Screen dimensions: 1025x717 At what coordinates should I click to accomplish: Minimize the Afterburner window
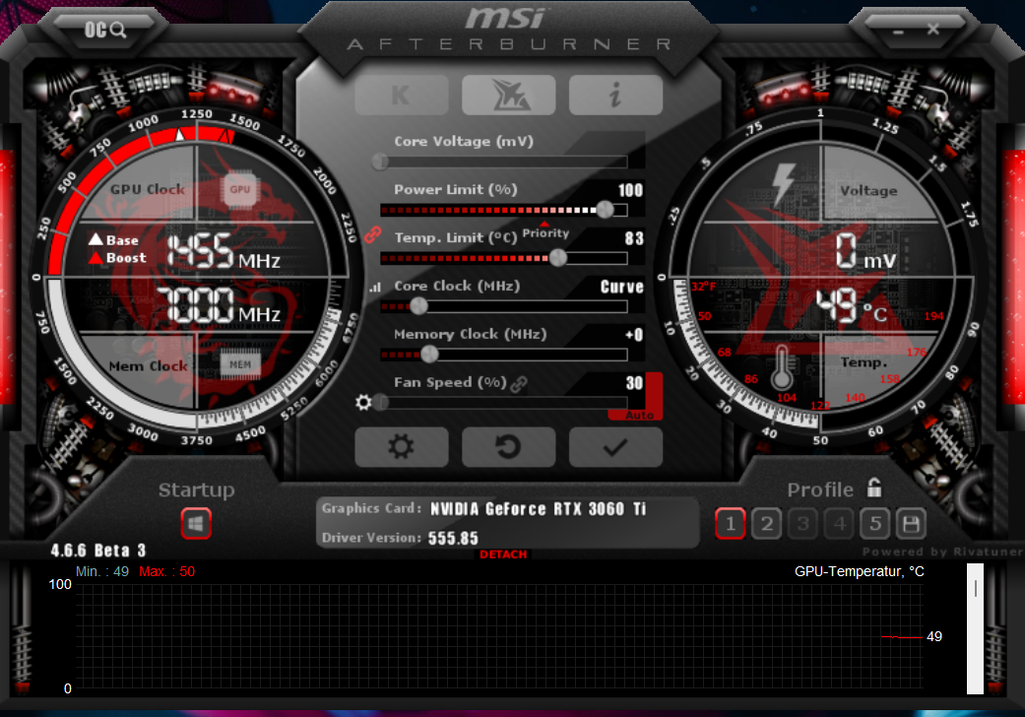(899, 31)
